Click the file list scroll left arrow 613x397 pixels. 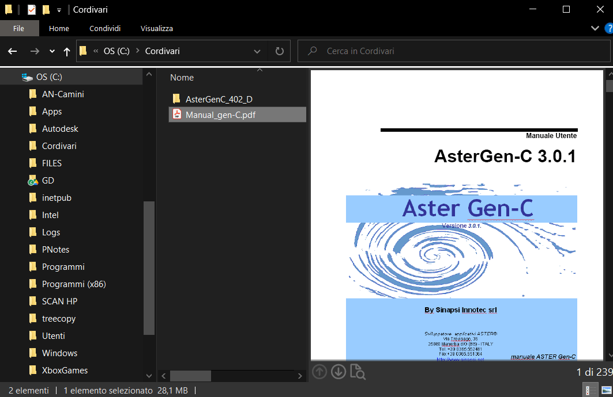164,376
